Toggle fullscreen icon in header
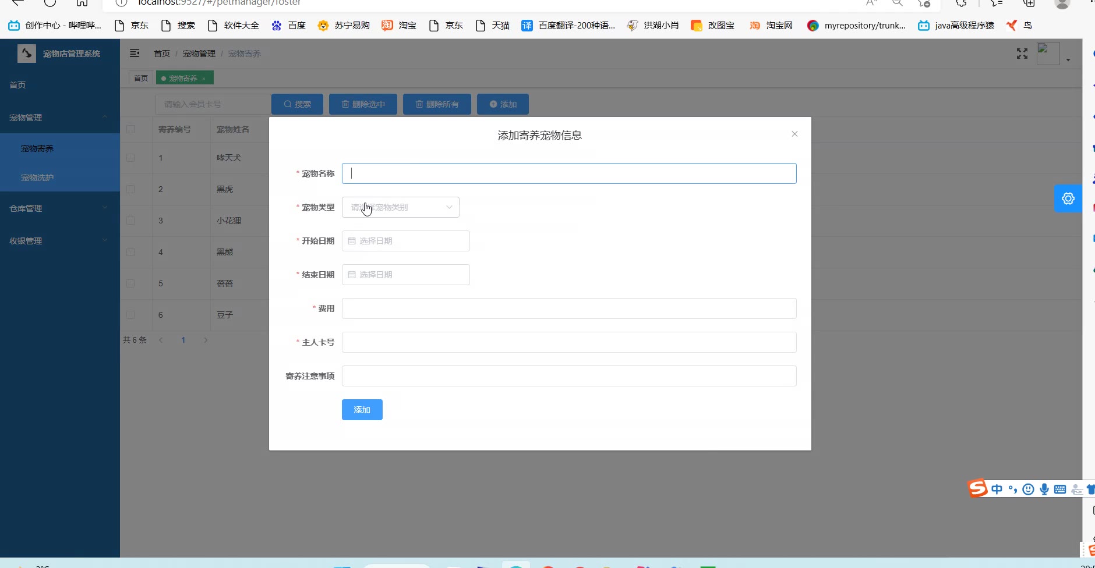This screenshot has height=568, width=1095. click(1022, 54)
